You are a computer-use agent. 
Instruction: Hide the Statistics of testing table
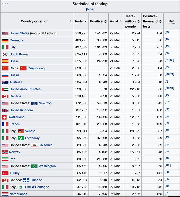[x=90, y=9]
